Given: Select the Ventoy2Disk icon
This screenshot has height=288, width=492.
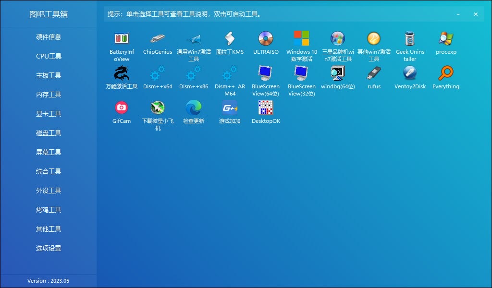Looking at the screenshot, I should (410, 73).
